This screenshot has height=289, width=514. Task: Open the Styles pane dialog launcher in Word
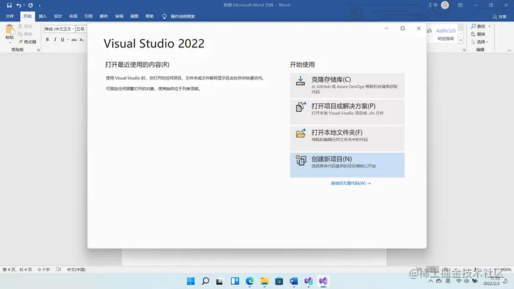[x=464, y=50]
